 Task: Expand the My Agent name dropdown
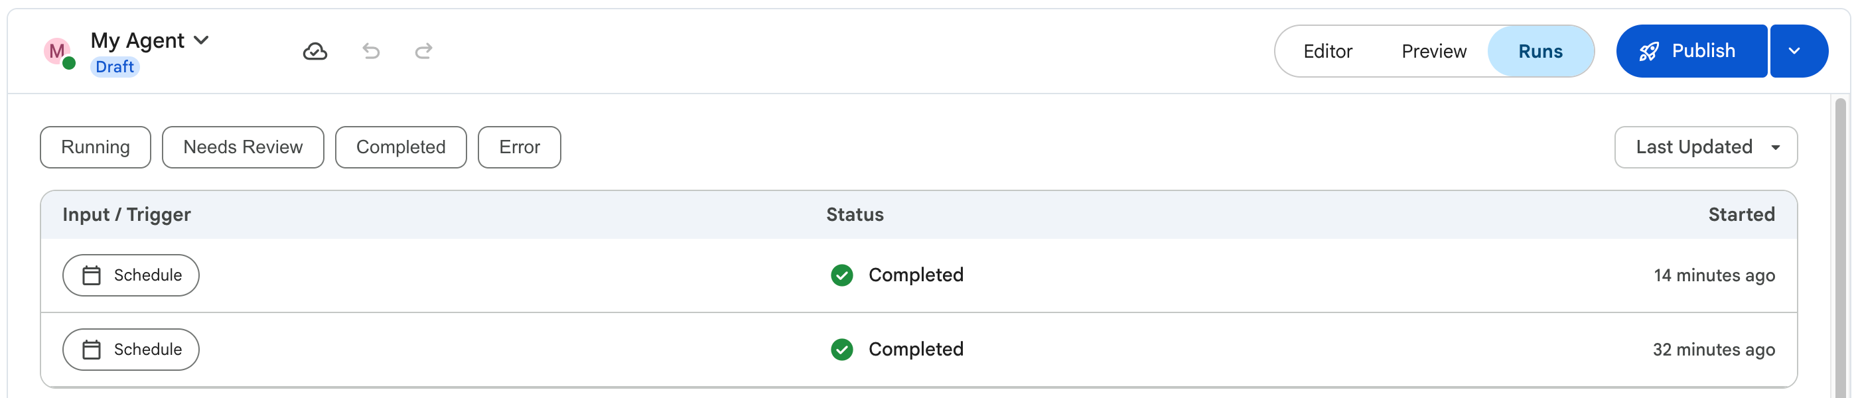(x=202, y=40)
